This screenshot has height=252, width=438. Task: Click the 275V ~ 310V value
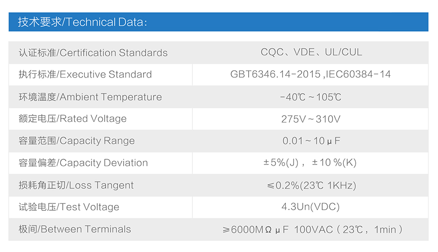click(x=310, y=119)
